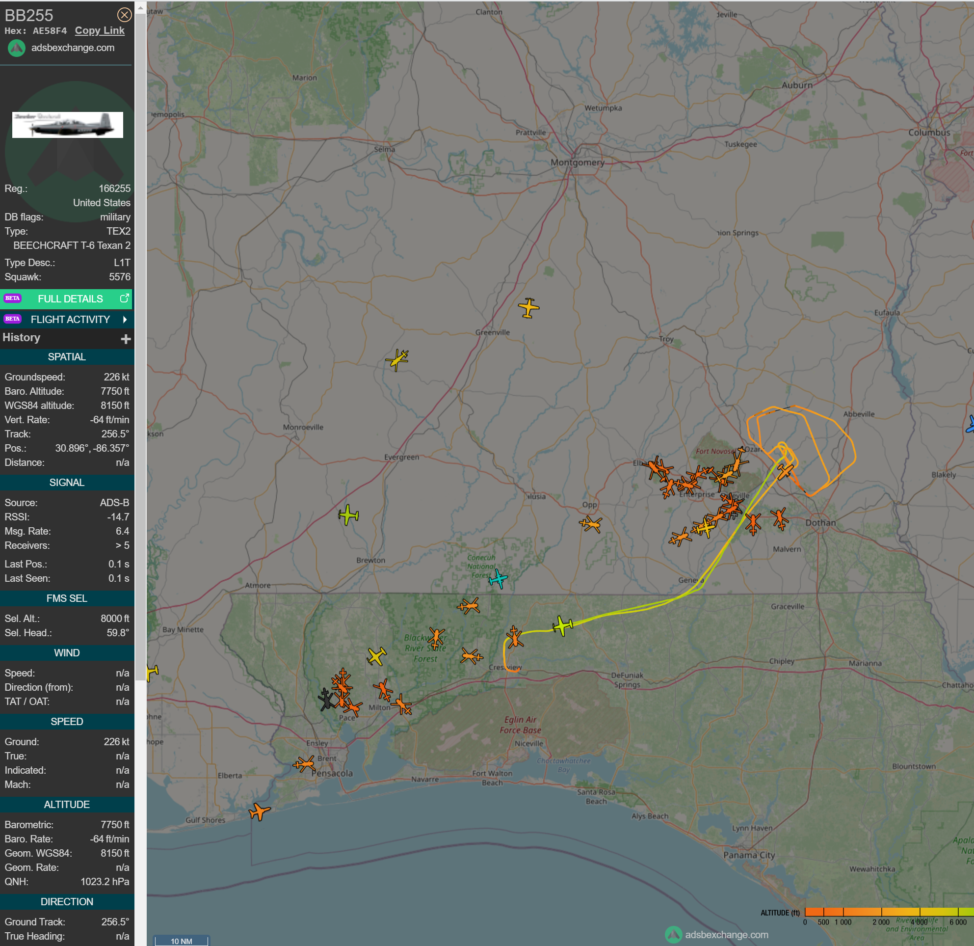The image size is (974, 946).
Task: Select the yellow aircraft west of Blackwater Forest
Action: (377, 656)
